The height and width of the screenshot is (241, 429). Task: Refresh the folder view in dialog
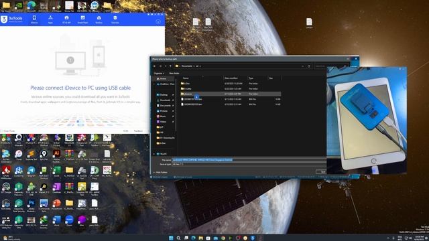click(309, 66)
